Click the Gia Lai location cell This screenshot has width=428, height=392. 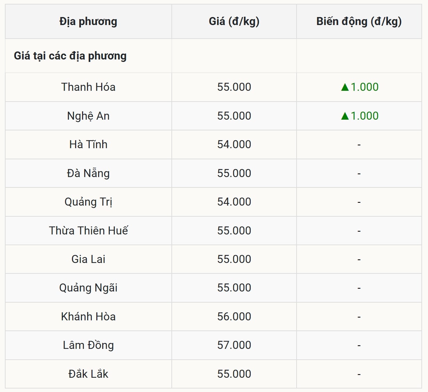coord(88,259)
